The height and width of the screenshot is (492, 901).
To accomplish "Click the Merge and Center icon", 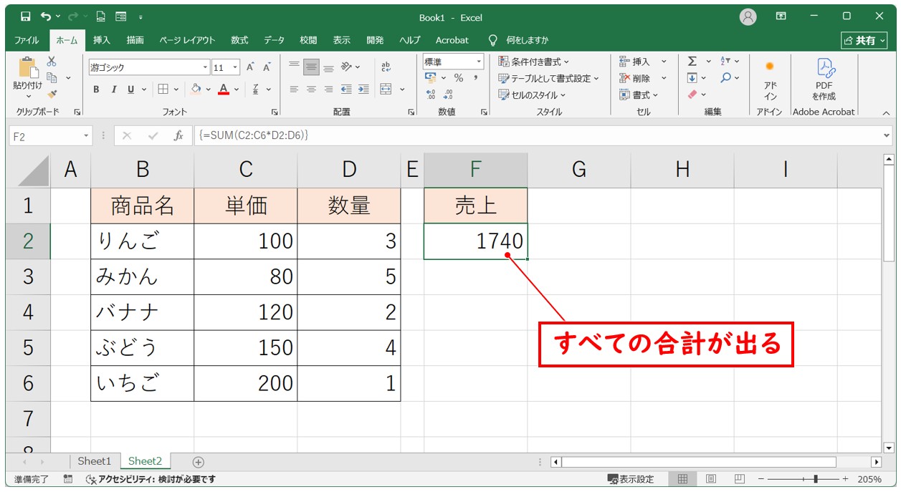I will pos(386,90).
